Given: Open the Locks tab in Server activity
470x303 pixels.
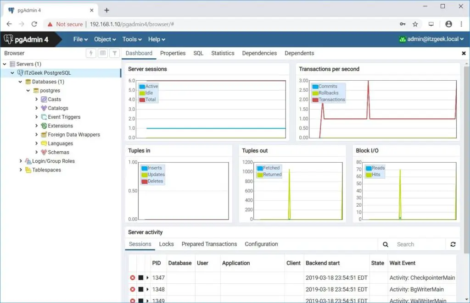Looking at the screenshot, I should [x=166, y=244].
